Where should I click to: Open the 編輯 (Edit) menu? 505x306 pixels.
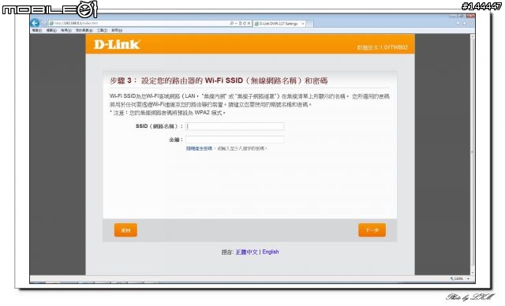pyautogui.click(x=51, y=30)
